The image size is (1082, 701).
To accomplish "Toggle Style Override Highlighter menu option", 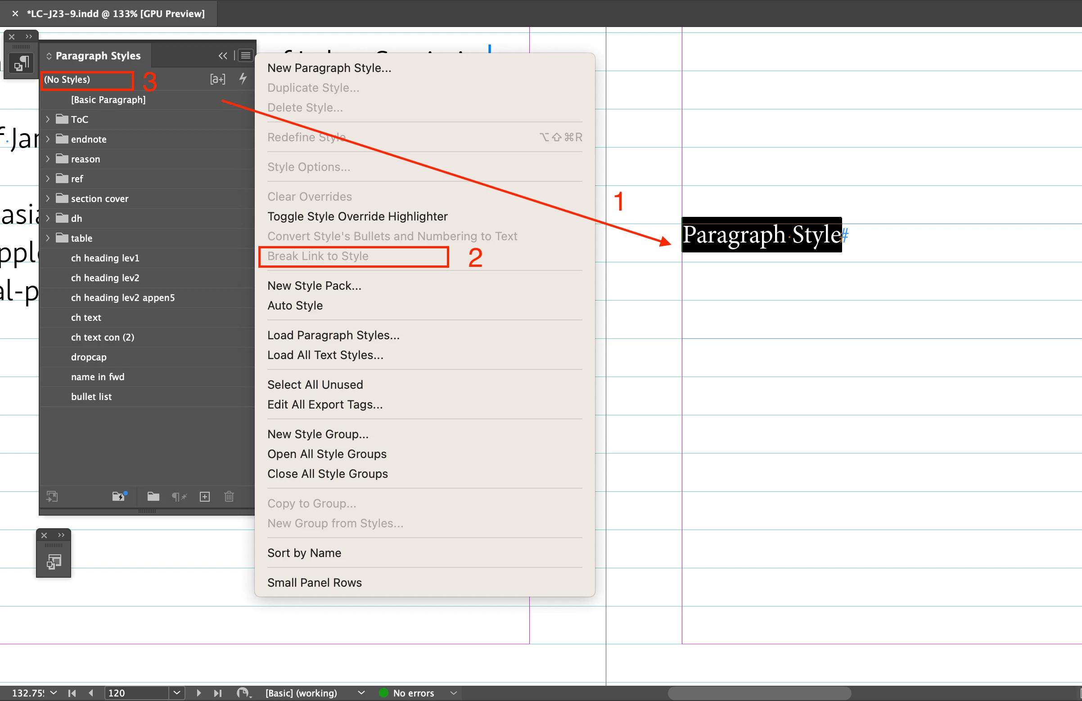I will coord(357,216).
